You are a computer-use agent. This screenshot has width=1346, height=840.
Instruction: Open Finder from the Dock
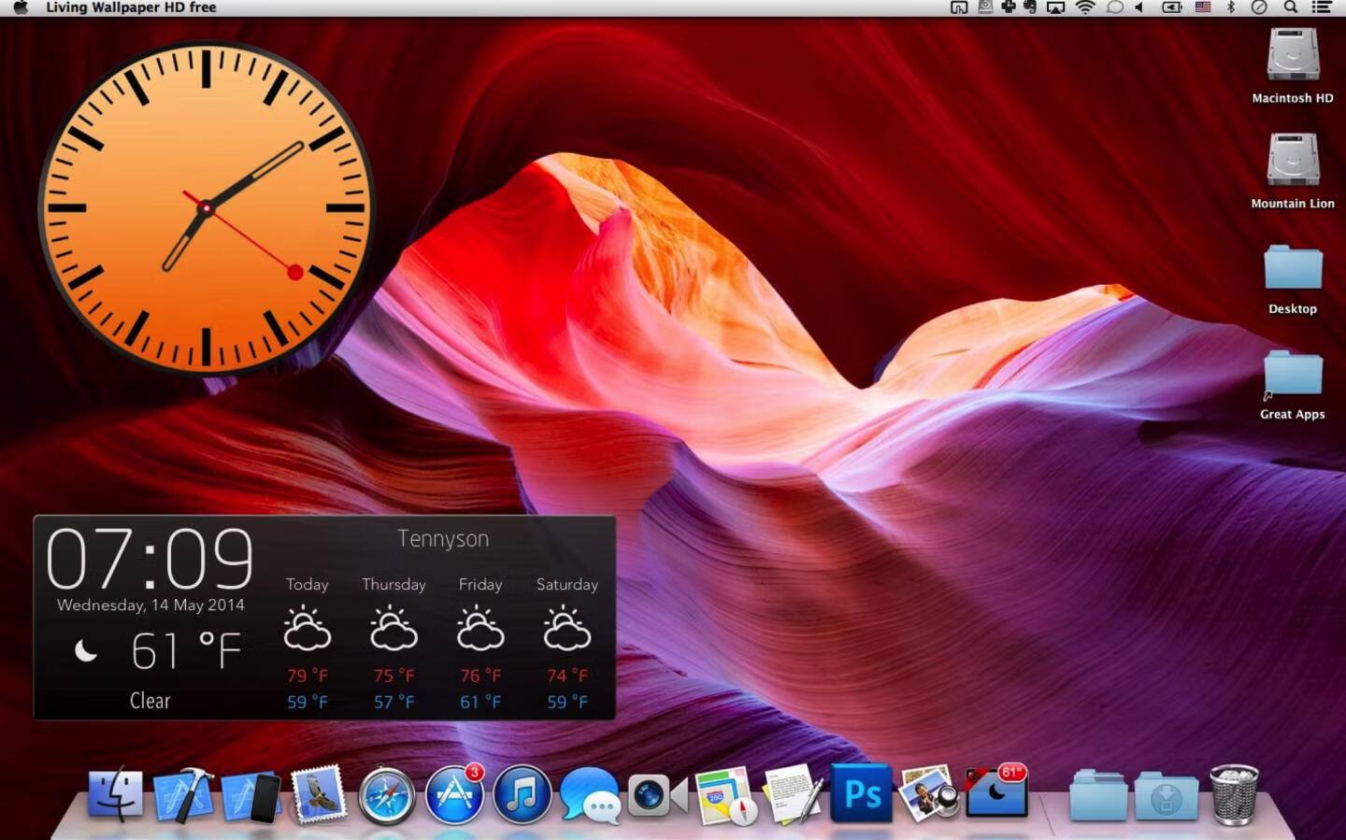[x=115, y=795]
